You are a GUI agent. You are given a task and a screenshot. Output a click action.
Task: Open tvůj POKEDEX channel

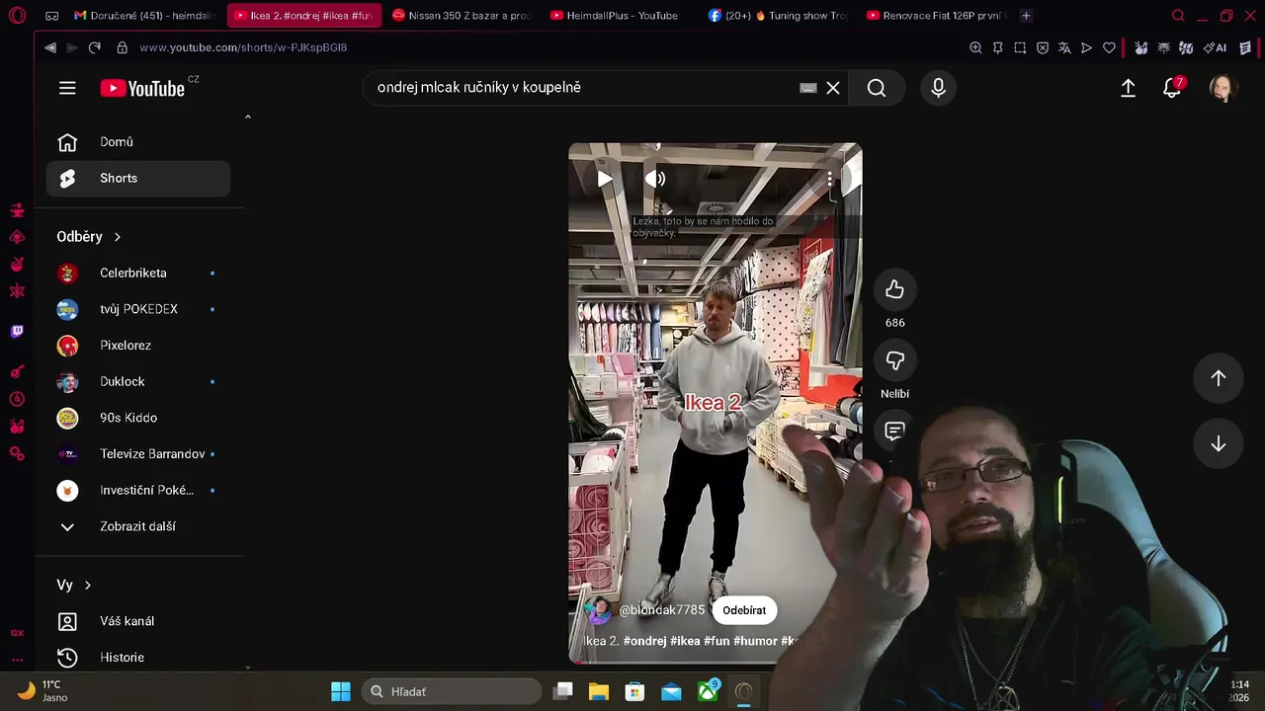(x=138, y=309)
